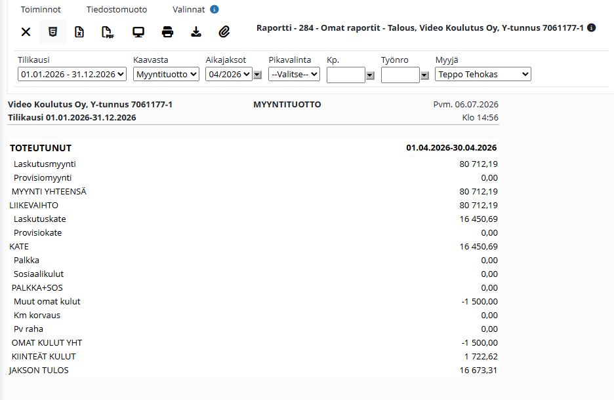614x400 pixels.
Task: Open the Myyjä Teppo Tehokas dropdown
Action: [x=483, y=74]
